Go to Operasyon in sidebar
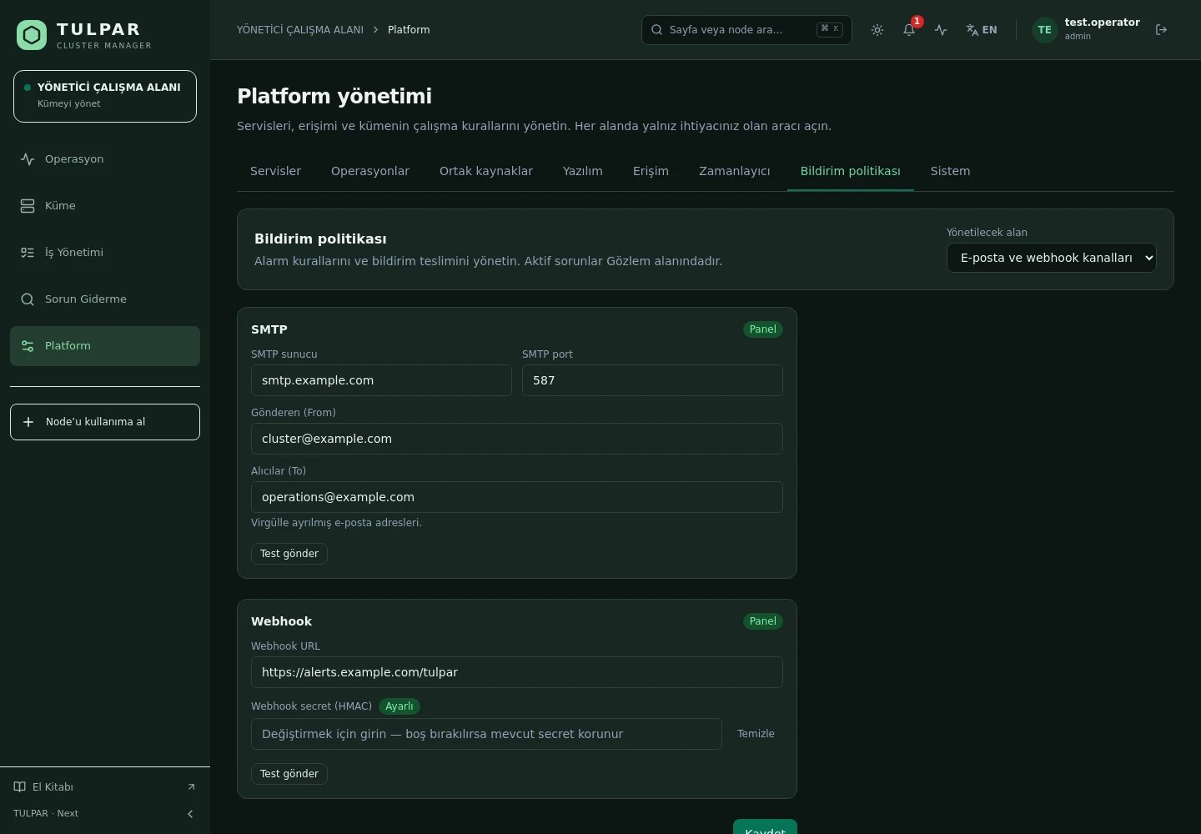Viewport: 1201px width, 834px height. (105, 159)
